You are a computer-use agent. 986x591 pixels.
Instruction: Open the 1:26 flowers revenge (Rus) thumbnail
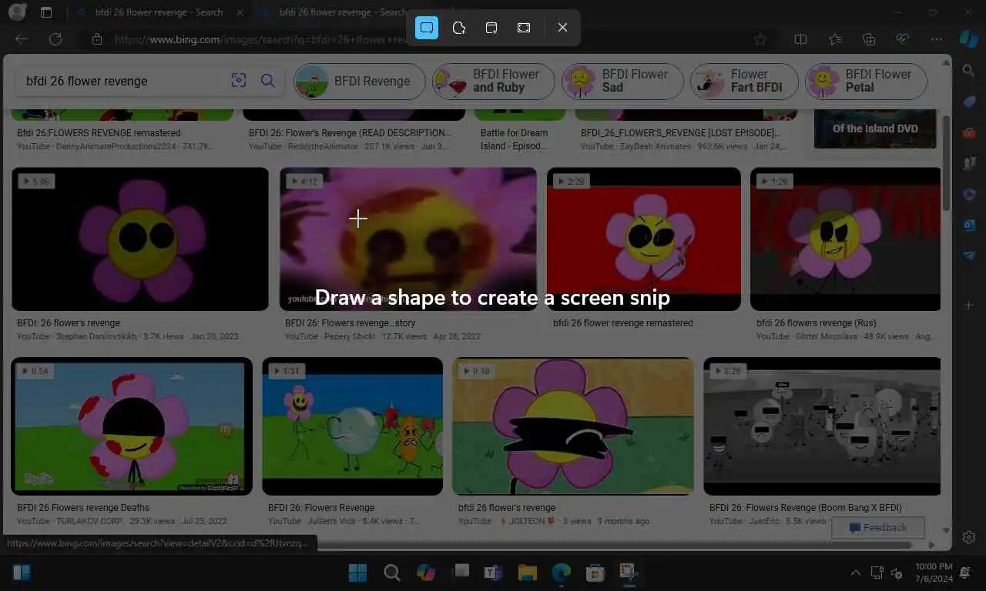[846, 239]
